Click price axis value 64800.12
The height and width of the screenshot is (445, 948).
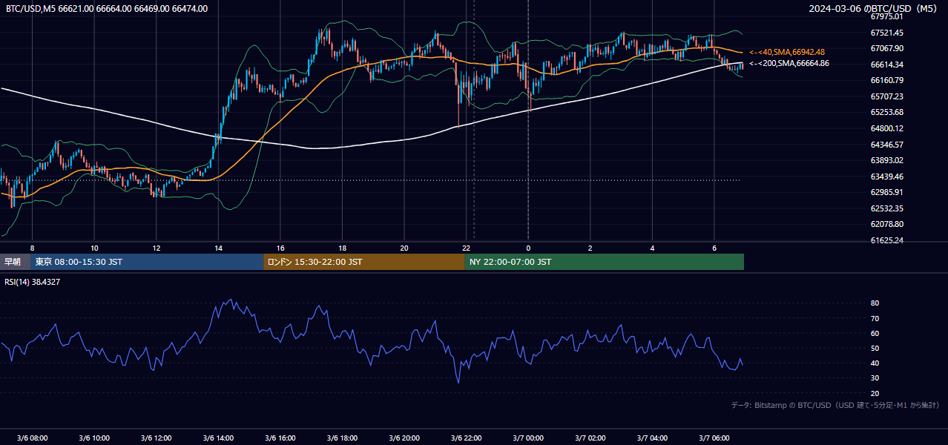(886, 128)
